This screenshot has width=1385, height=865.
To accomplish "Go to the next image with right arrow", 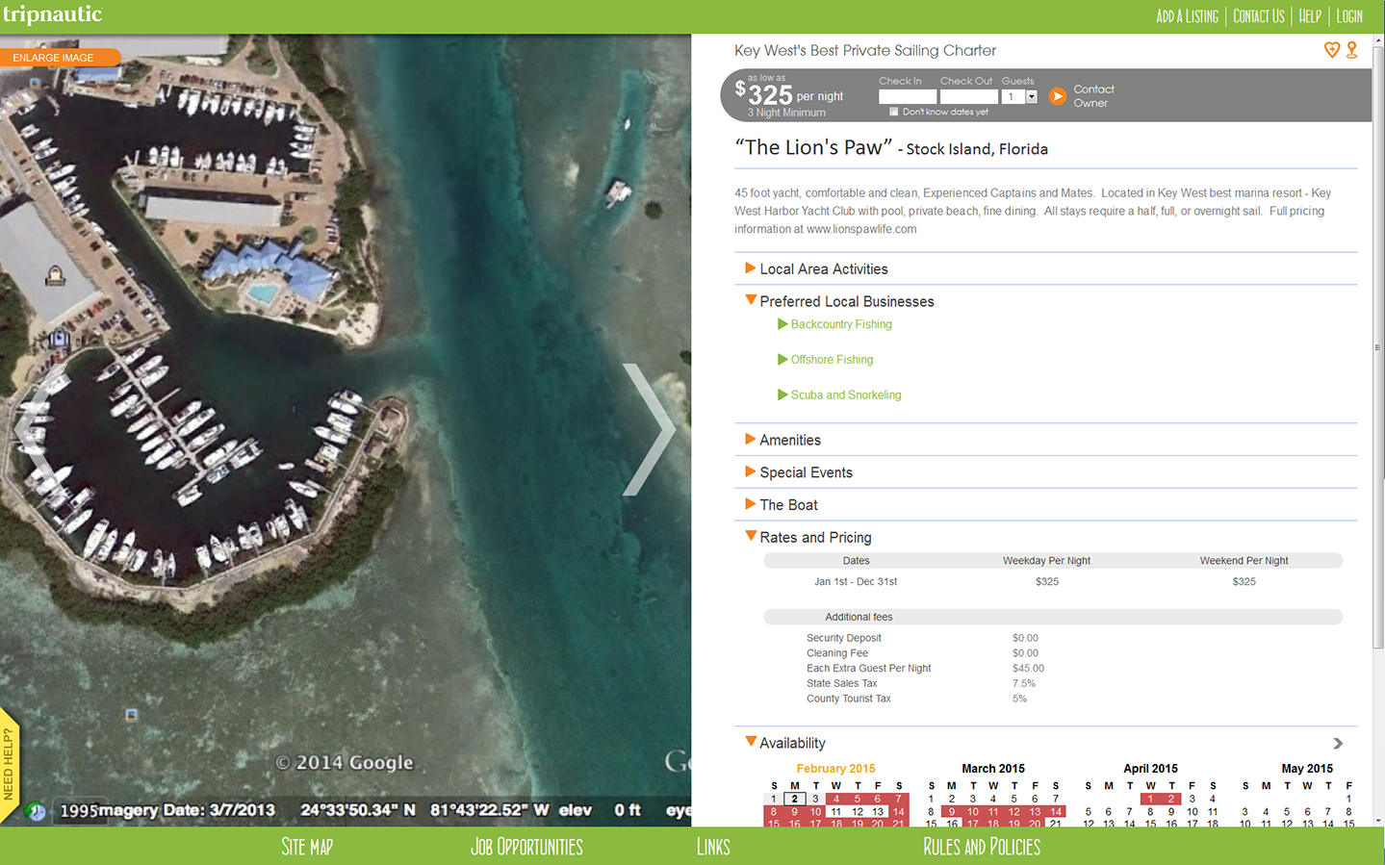I will point(650,429).
